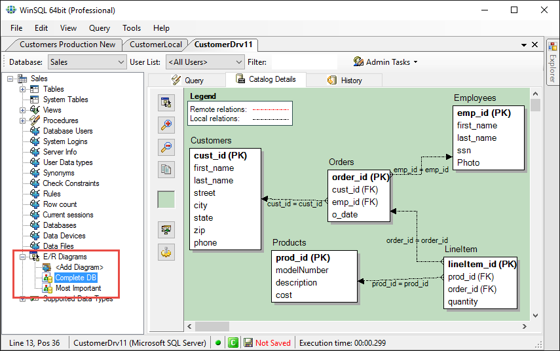Click the Sales database tree icon
The height and width of the screenshot is (351, 560).
[x=22, y=79]
